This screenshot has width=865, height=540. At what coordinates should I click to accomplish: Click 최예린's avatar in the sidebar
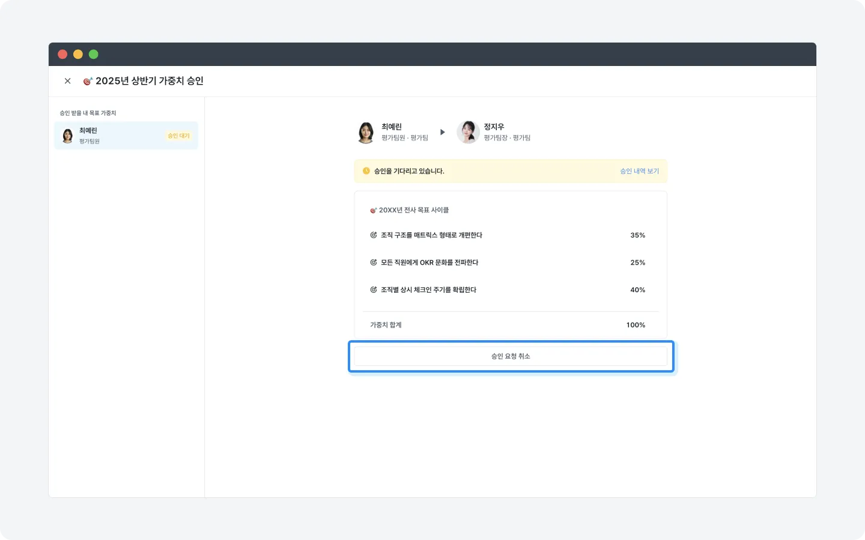point(68,136)
